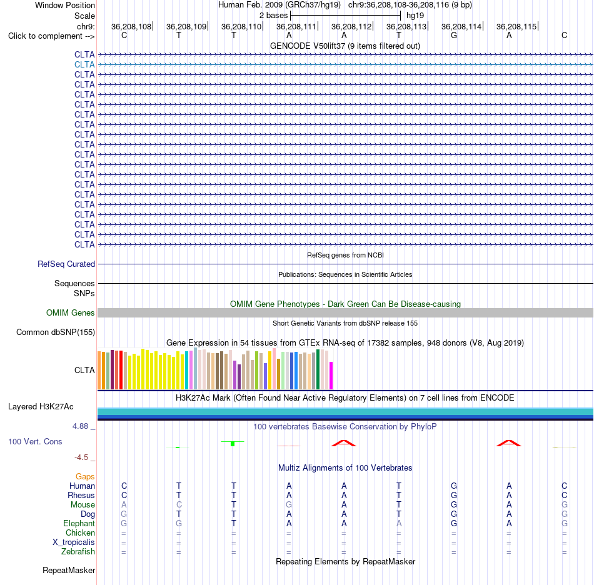The width and height of the screenshot is (594, 585).
Task: Click the hg19 label beside the scale bar
Action: click(x=415, y=16)
